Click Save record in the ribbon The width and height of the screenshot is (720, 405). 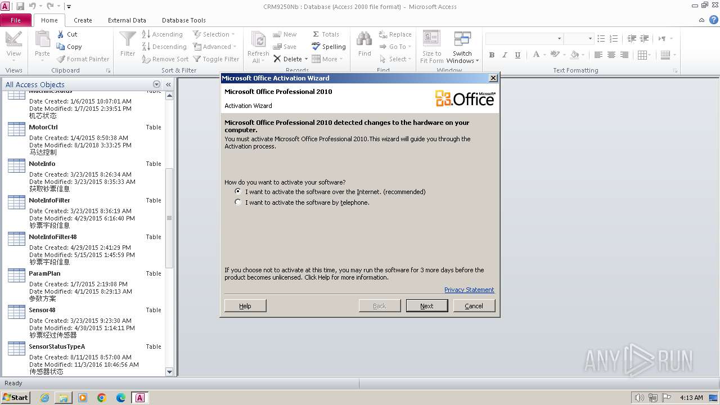(285, 47)
